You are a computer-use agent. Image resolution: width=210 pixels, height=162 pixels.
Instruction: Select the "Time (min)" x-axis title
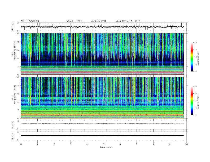point(106,147)
